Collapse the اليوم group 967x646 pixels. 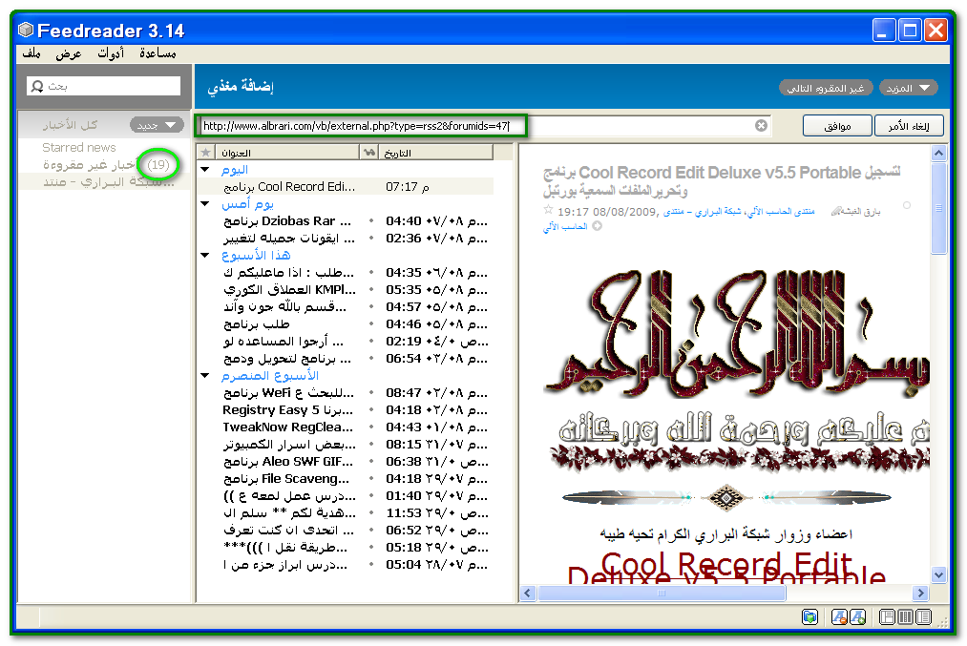pos(205,170)
